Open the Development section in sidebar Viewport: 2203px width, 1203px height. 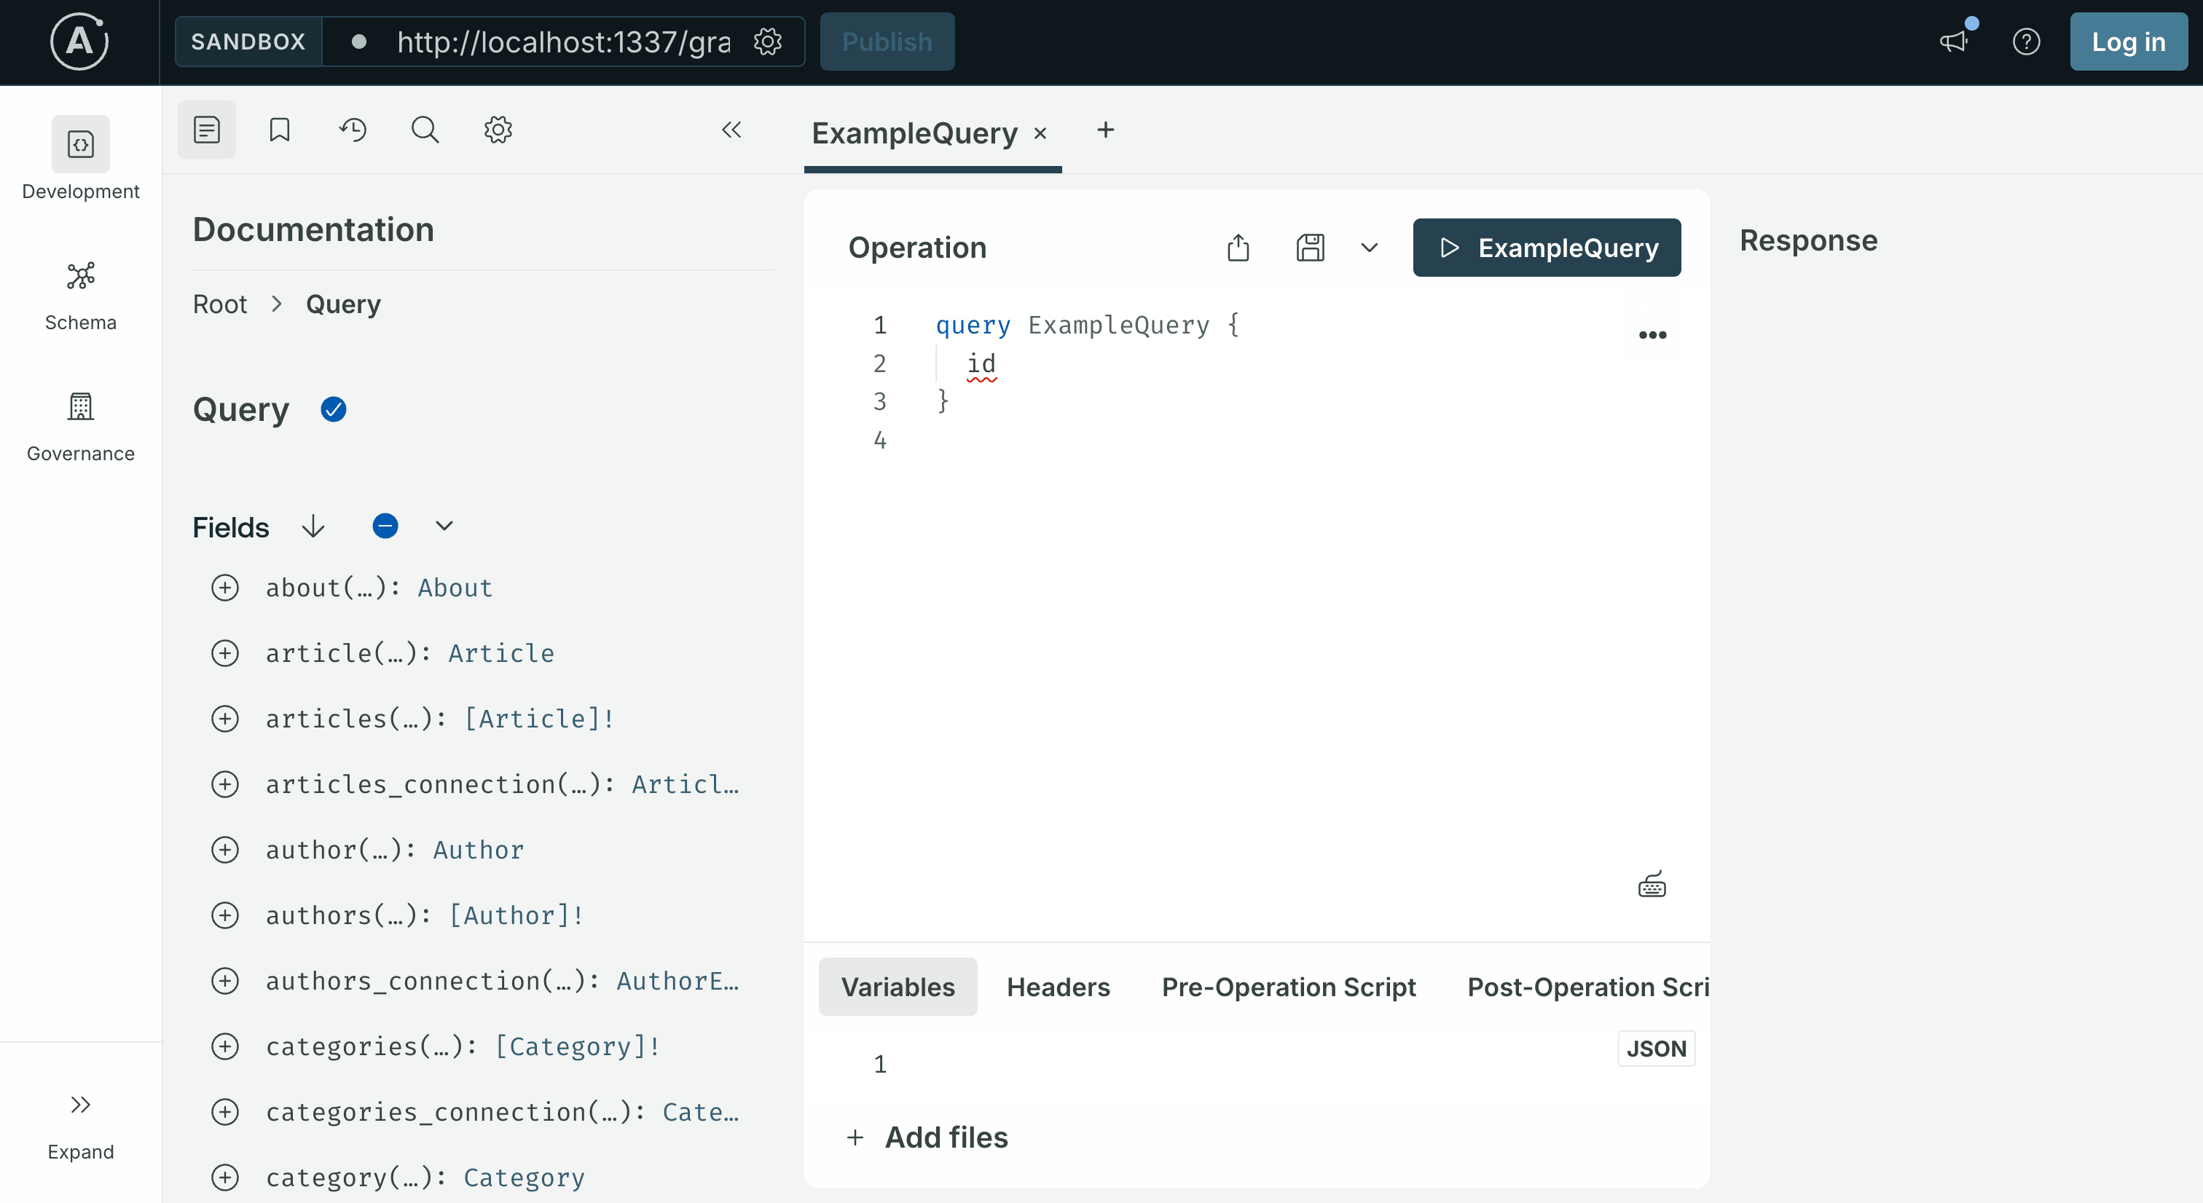coord(80,159)
